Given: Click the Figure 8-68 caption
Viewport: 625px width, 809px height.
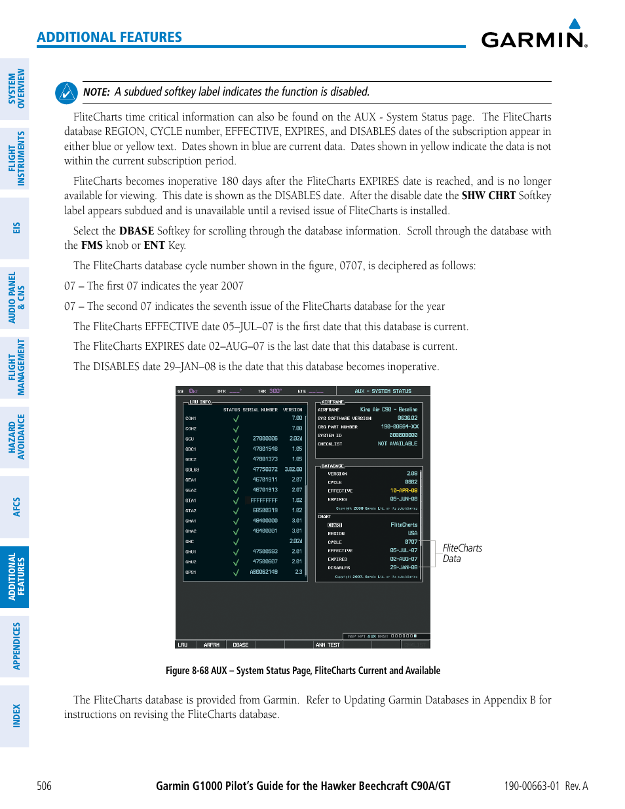Looking at the screenshot, I should (303, 671).
